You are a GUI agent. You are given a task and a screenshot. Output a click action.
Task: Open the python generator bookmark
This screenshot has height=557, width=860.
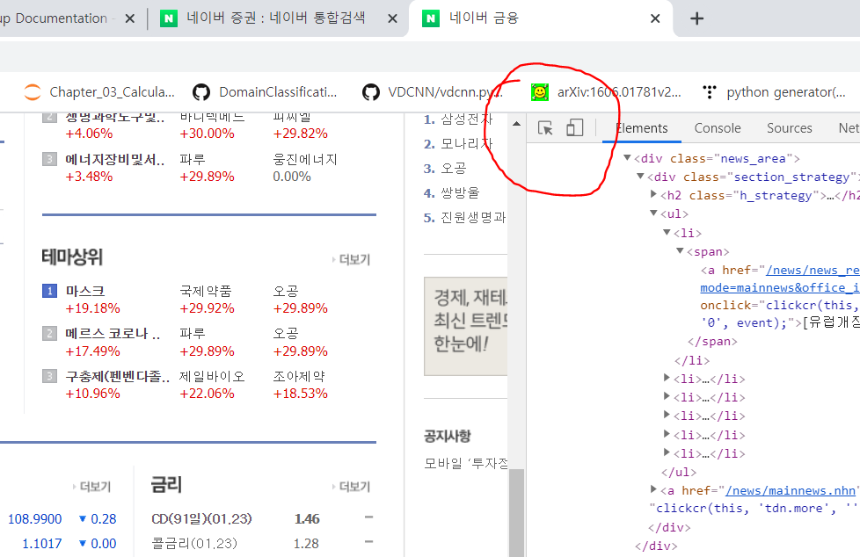pos(774,92)
